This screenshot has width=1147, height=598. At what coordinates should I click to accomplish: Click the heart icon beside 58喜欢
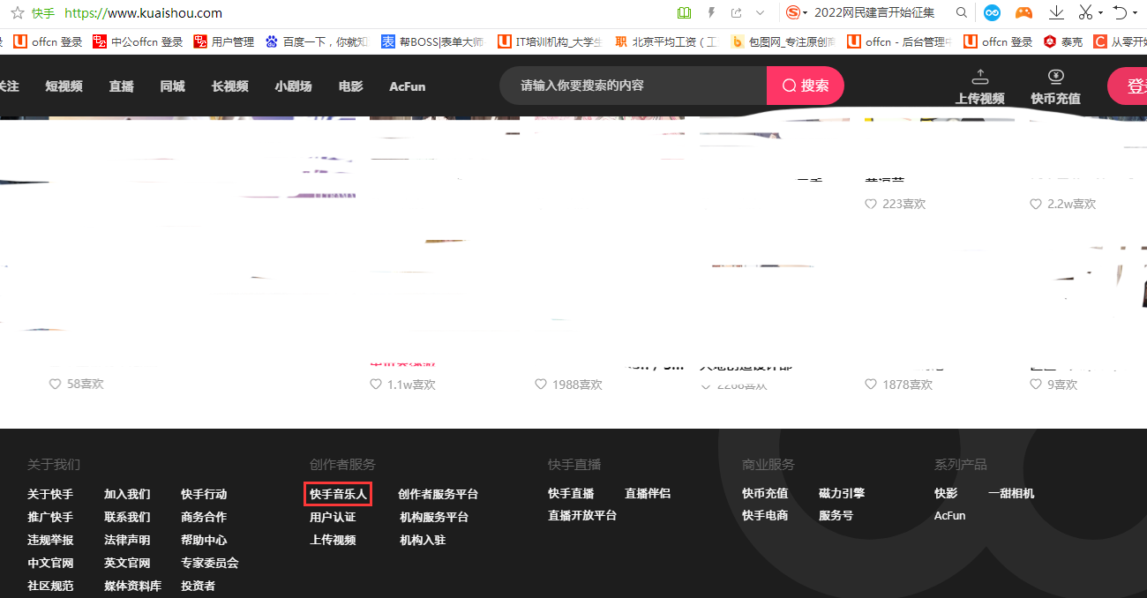[55, 385]
